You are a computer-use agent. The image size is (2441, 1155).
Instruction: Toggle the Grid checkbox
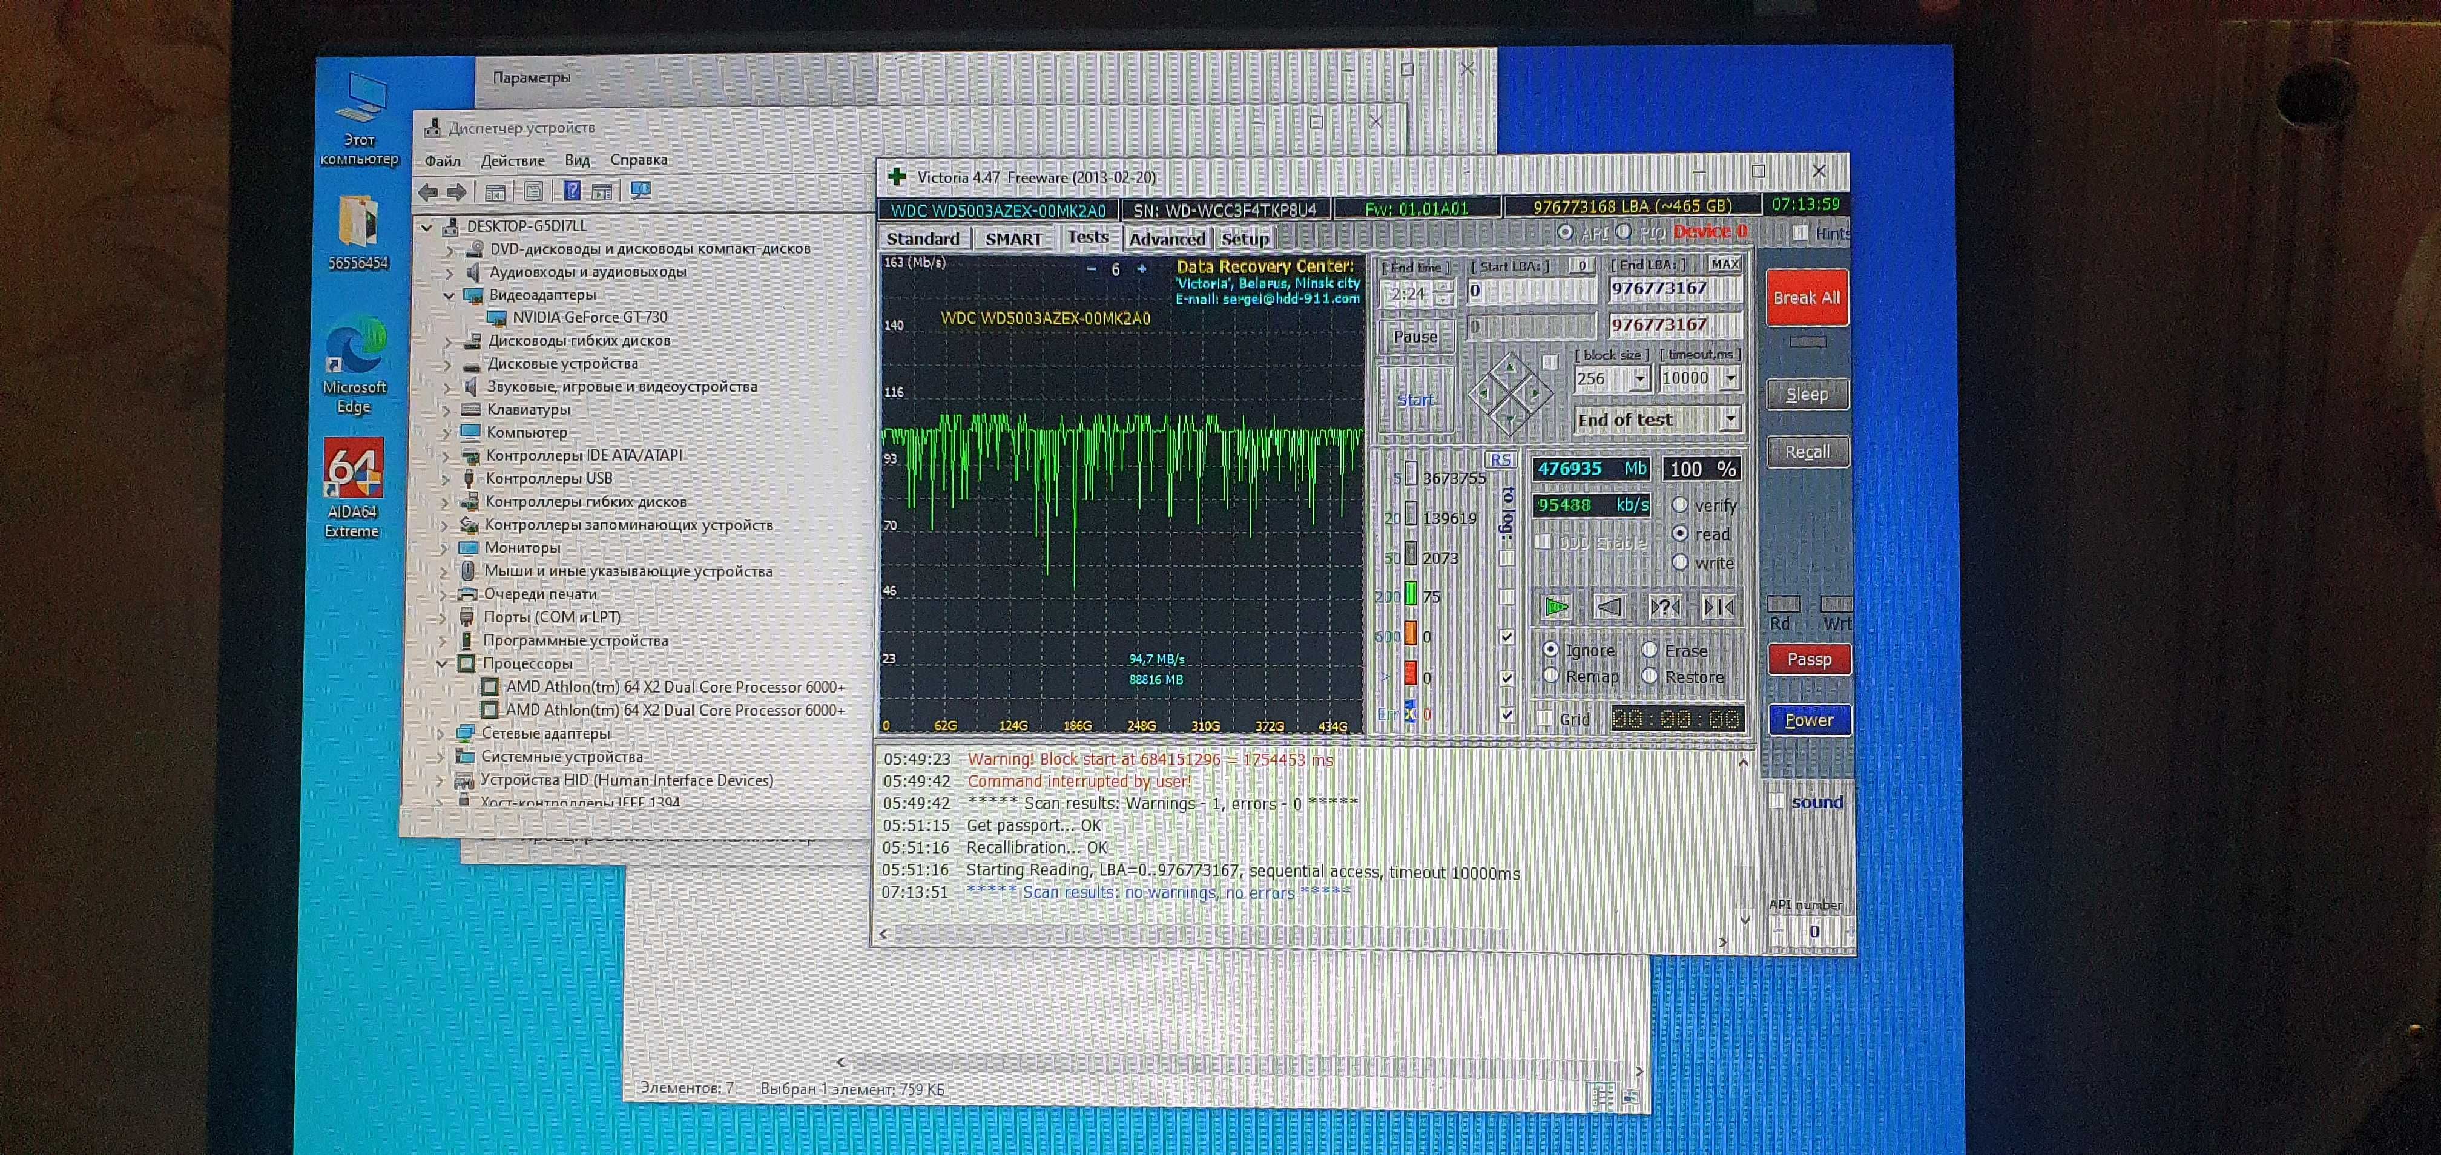tap(1544, 718)
